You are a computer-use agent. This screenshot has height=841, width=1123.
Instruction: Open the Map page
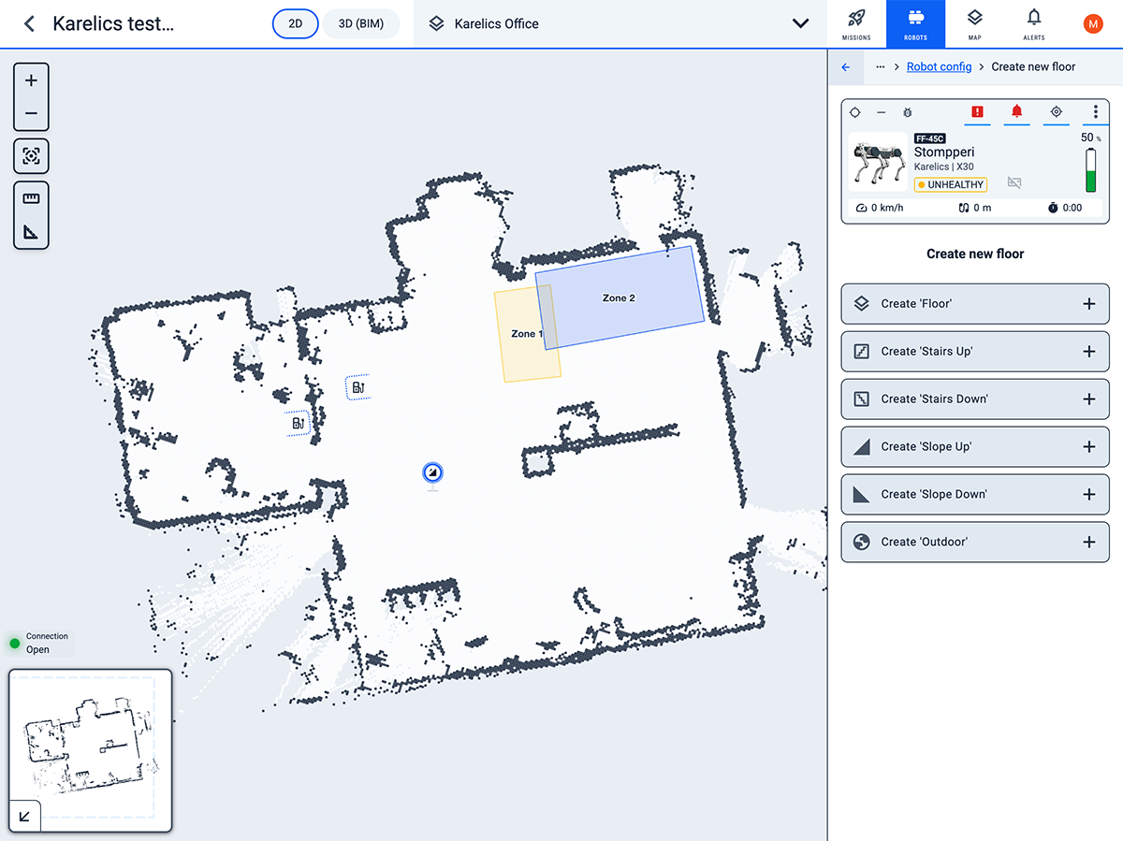tap(974, 23)
